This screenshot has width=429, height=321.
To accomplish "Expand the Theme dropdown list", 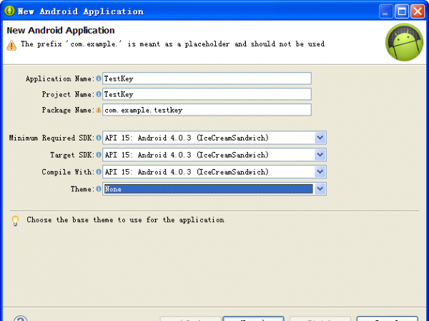I will [320, 189].
